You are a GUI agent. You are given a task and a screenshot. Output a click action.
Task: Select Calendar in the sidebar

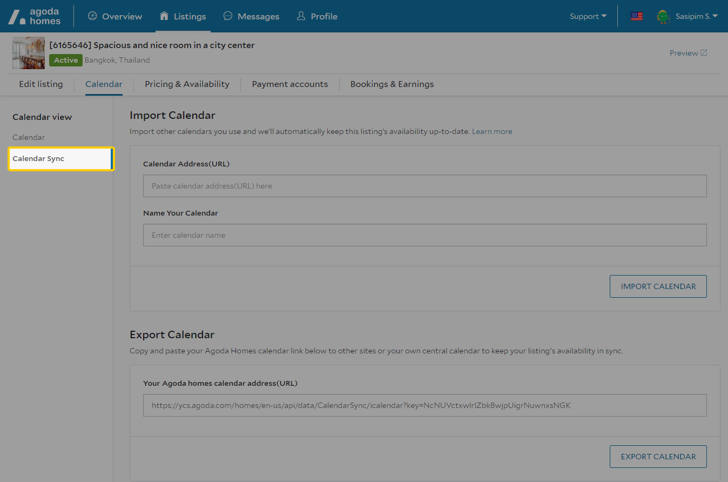point(29,137)
